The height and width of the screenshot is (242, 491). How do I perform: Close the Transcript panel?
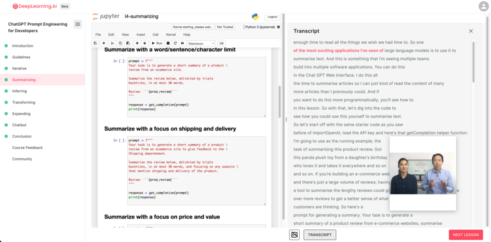pos(471,31)
